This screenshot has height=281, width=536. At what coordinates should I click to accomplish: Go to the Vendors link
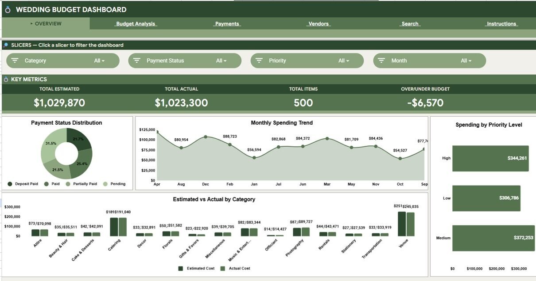click(x=318, y=24)
